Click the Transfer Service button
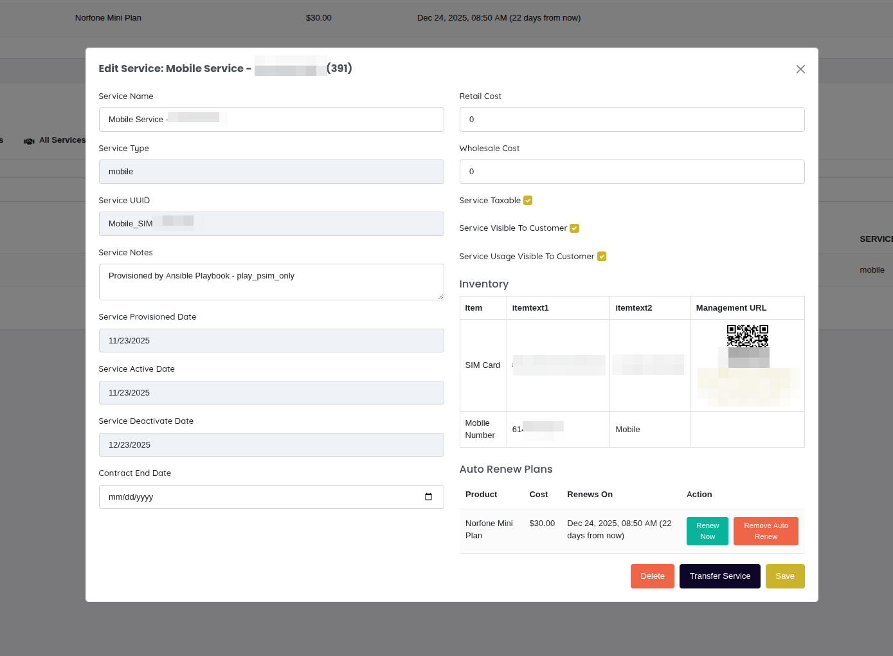Viewport: 893px width, 656px height. tap(719, 576)
